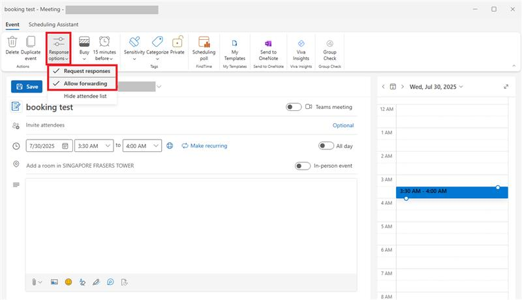Open date picker for 7/30/2025

pyautogui.click(x=65, y=146)
